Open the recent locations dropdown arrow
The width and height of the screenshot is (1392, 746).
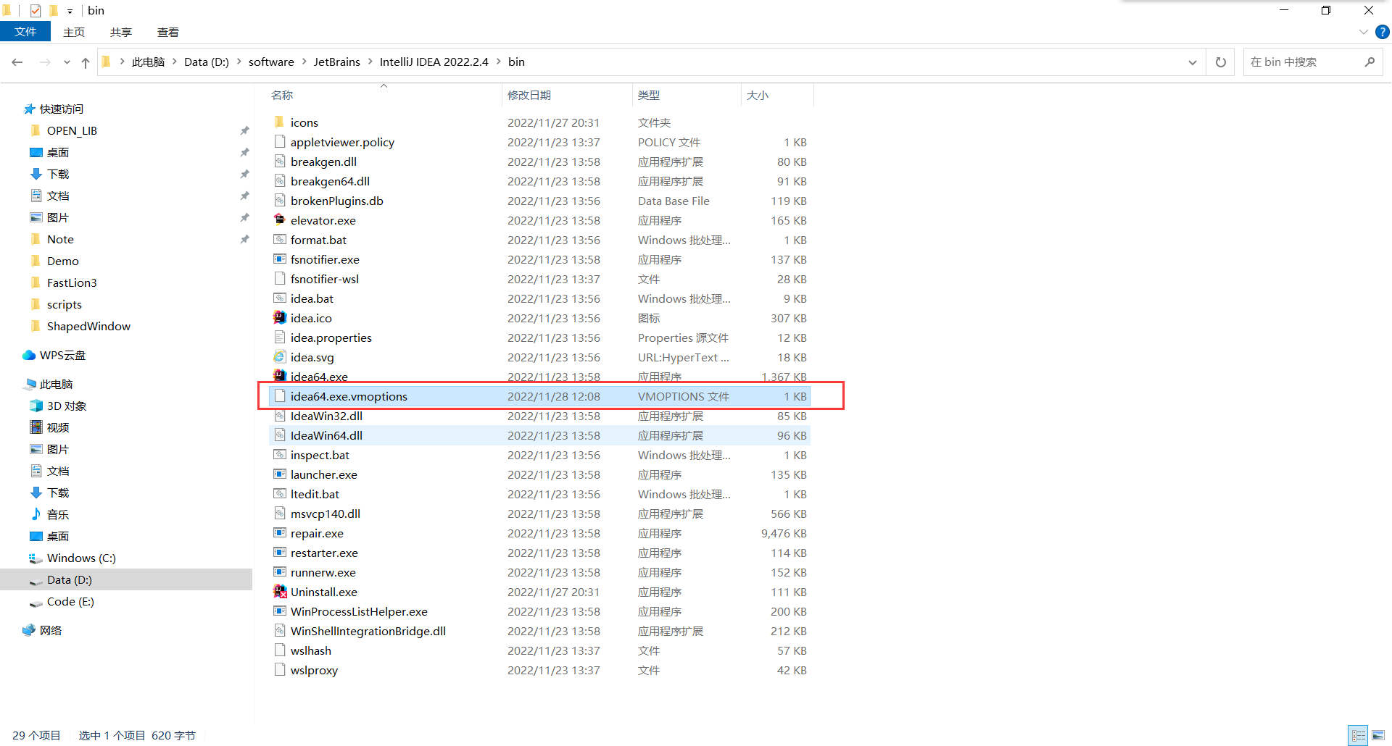coord(67,62)
